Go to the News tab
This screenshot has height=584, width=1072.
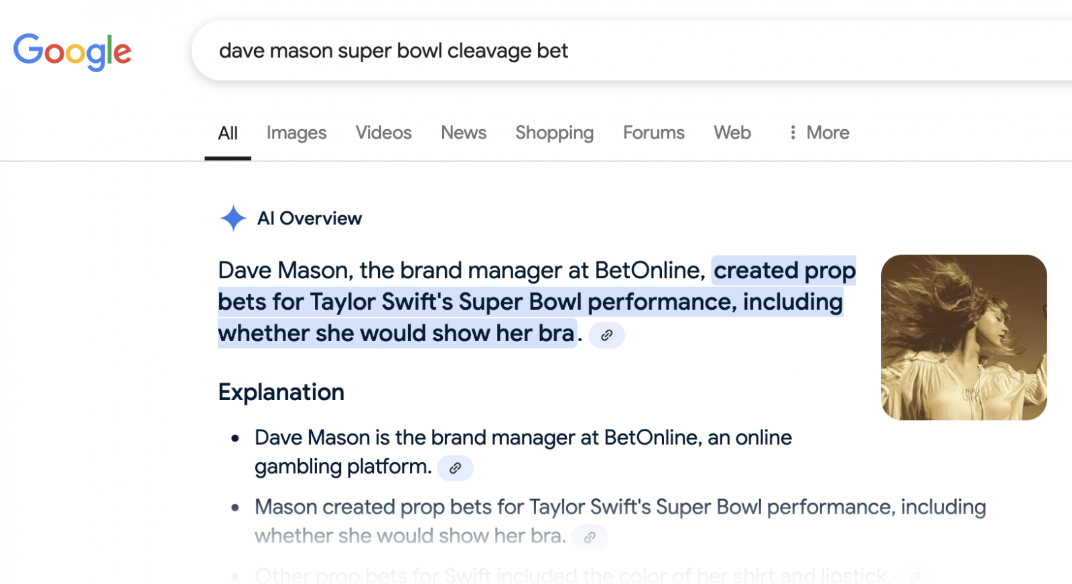(x=464, y=132)
